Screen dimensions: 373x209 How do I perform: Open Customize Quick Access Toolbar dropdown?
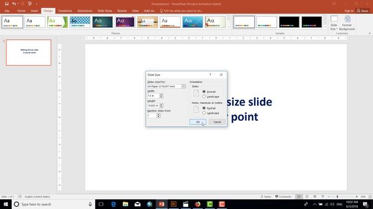tap(36, 4)
